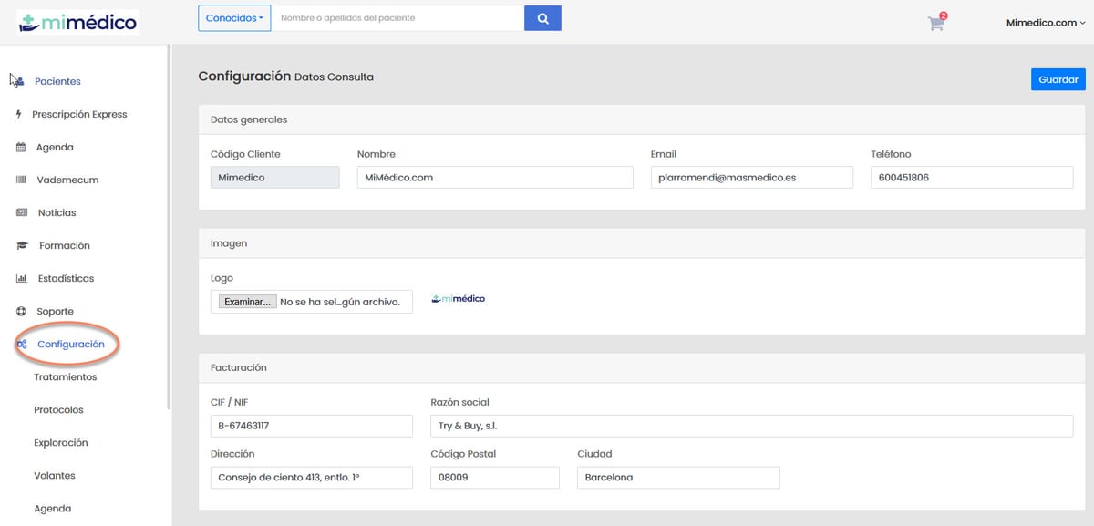This screenshot has height=526, width=1094.
Task: Open the Conocidos dropdown filter
Action: coord(234,18)
